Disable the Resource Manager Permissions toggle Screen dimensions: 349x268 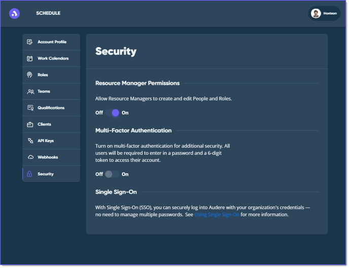coord(113,113)
